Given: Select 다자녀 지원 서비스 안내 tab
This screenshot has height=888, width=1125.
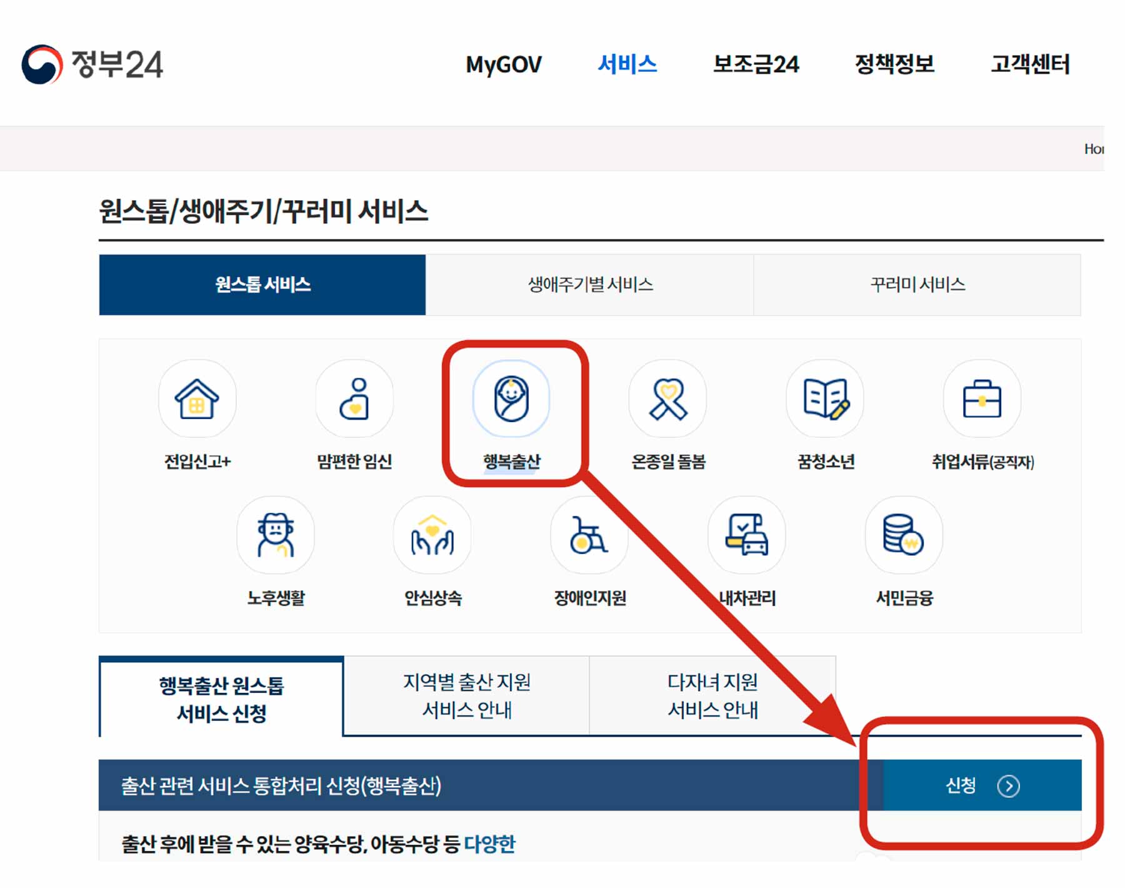Looking at the screenshot, I should coord(712,696).
